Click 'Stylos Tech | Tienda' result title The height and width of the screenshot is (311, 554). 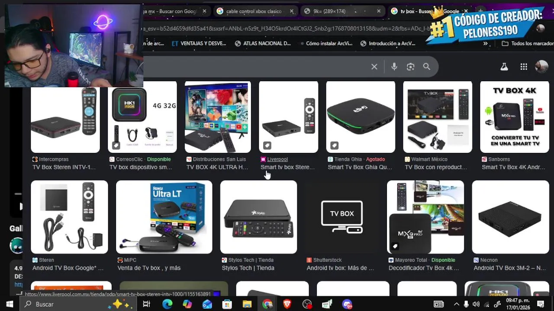[x=248, y=268]
